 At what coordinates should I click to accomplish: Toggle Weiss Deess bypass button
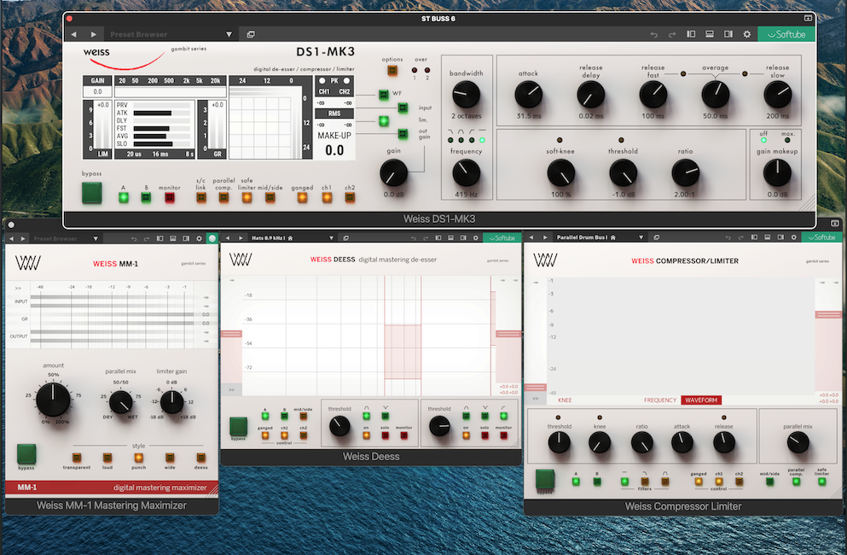(x=238, y=426)
